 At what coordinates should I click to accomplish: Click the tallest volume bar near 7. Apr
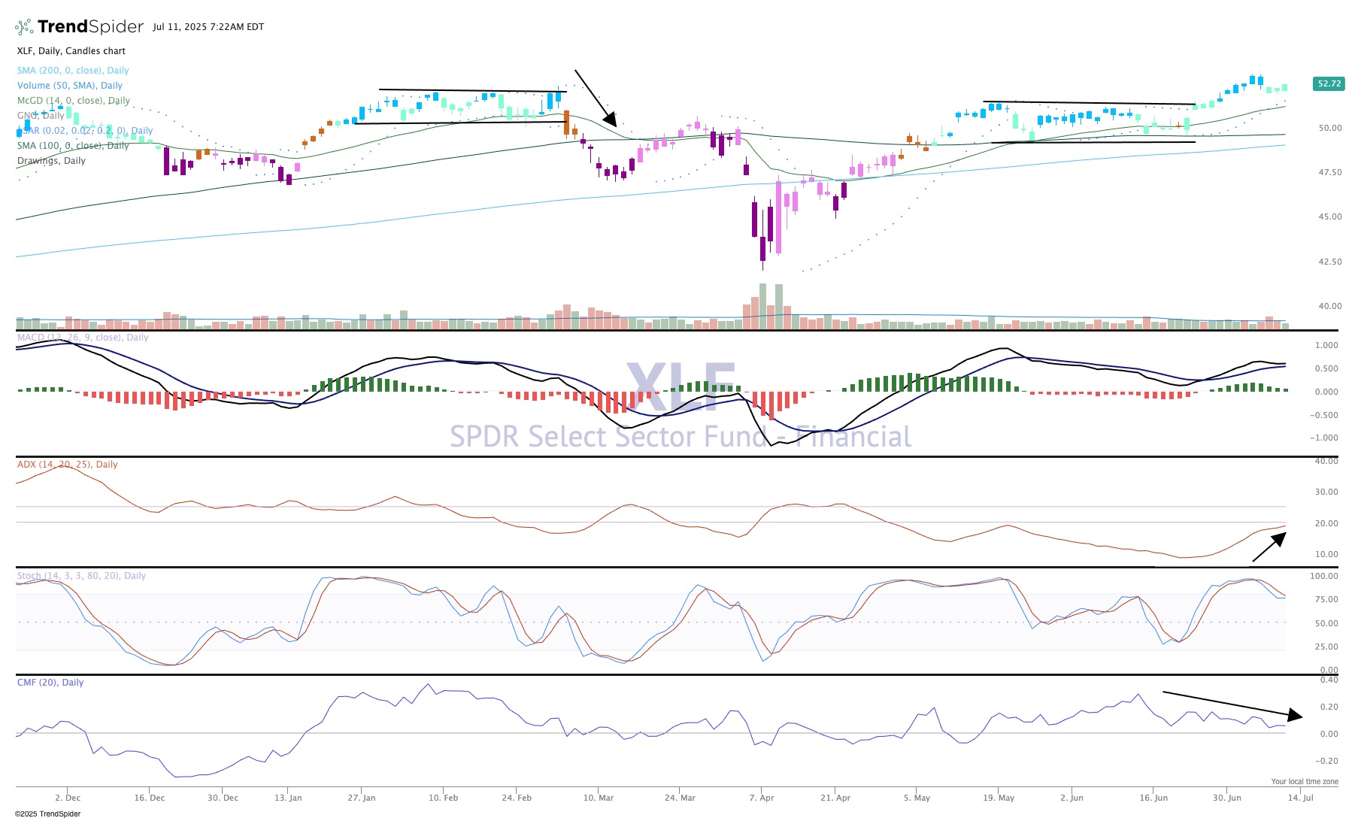click(x=763, y=306)
